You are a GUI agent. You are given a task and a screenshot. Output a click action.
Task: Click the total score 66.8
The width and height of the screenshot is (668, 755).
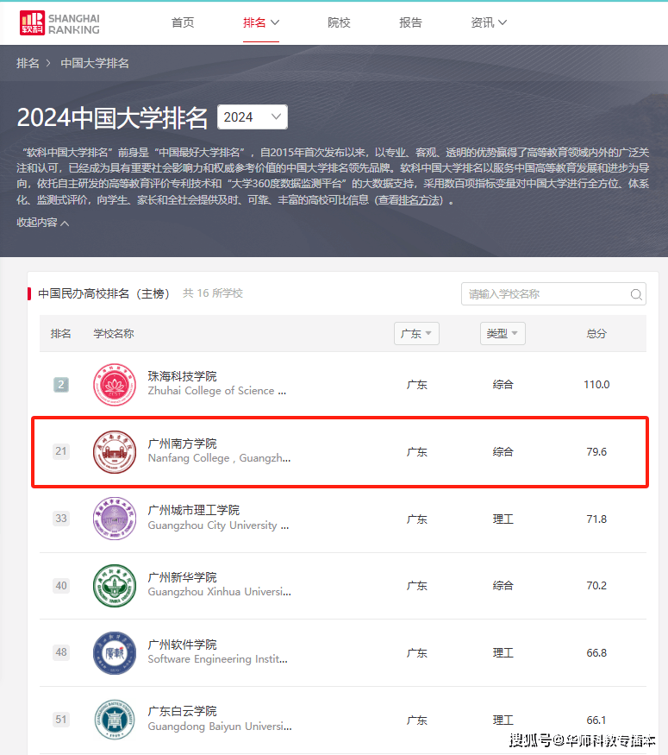click(596, 653)
